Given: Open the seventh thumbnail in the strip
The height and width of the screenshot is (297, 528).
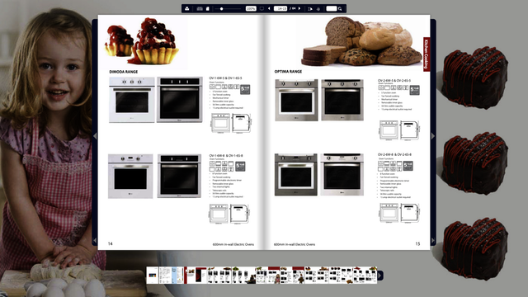Looking at the screenshot, I should pyautogui.click(x=292, y=275).
